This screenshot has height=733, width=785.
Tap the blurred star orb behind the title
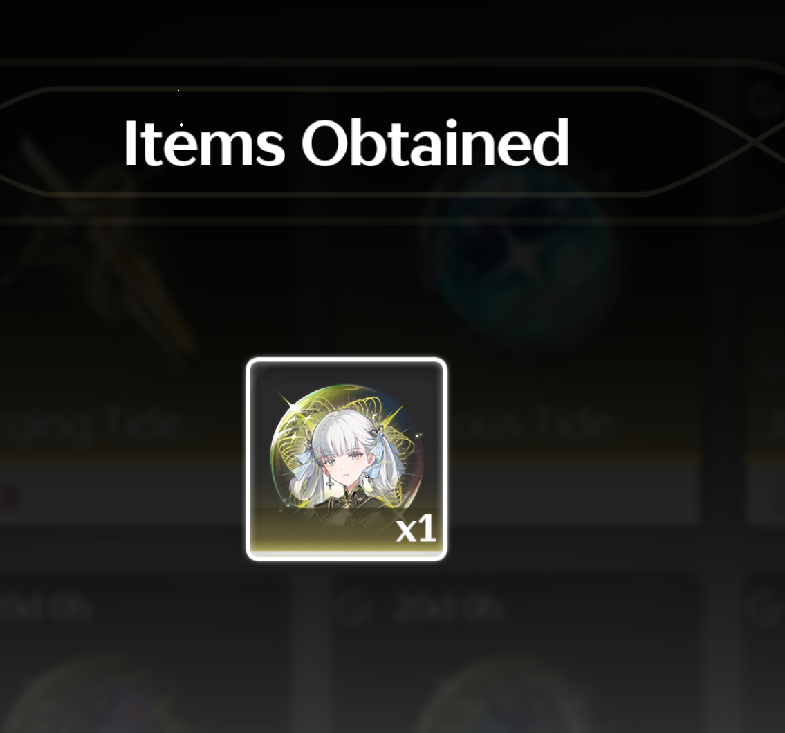(x=523, y=257)
